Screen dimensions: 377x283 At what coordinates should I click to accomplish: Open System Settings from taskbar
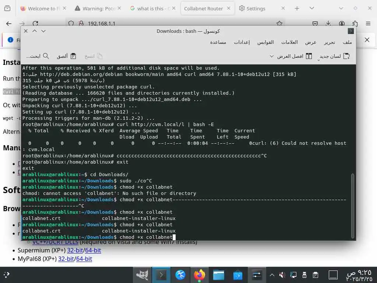coord(257,275)
